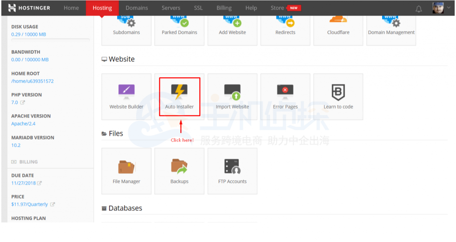Click bandwidth 0.00 / 100000 MB

pos(30,60)
